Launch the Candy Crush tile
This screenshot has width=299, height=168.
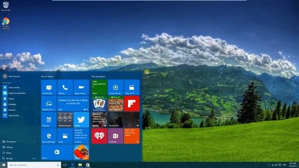coord(81,152)
